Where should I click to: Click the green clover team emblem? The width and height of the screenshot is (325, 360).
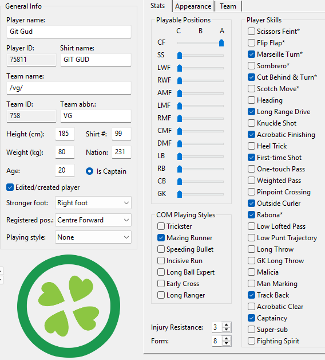(69, 306)
